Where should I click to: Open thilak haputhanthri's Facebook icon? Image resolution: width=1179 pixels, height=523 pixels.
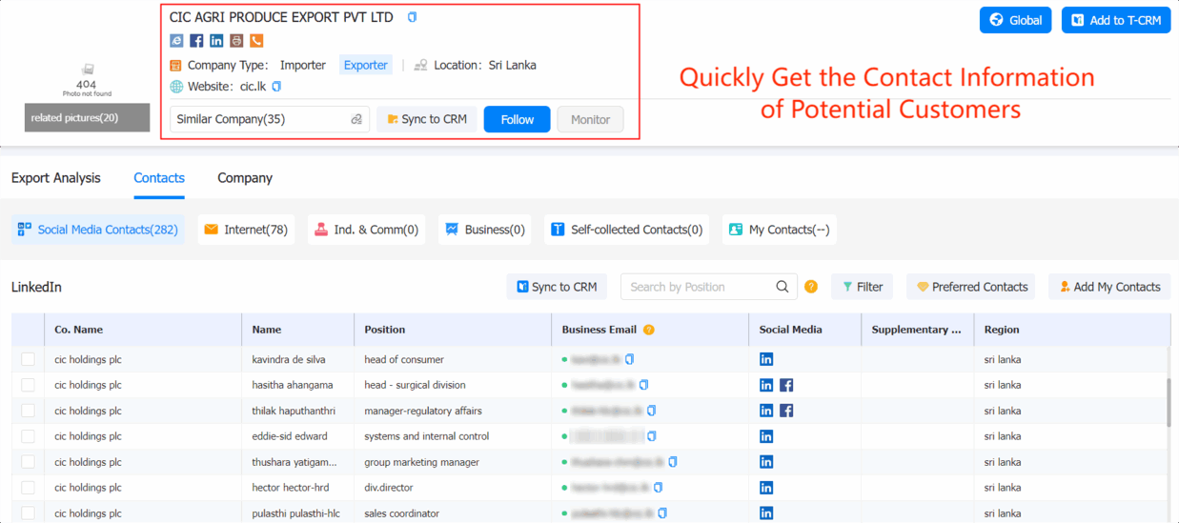coord(786,411)
